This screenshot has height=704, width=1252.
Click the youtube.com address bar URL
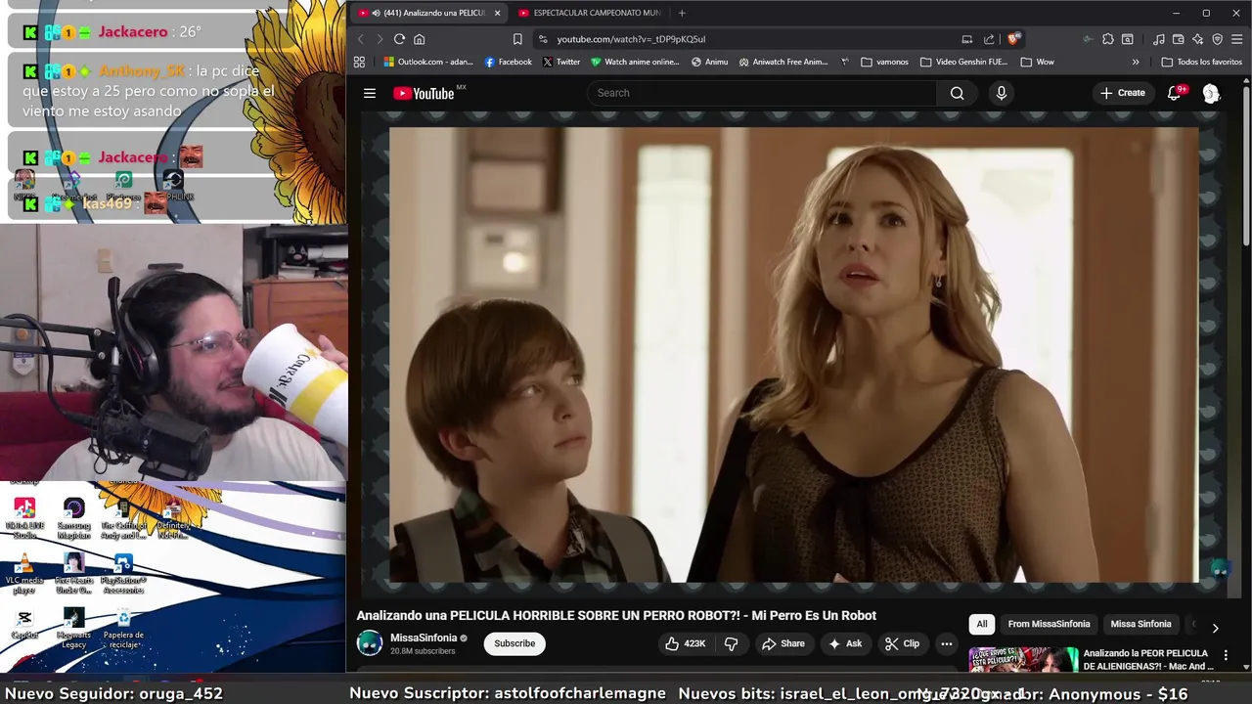[x=631, y=39]
